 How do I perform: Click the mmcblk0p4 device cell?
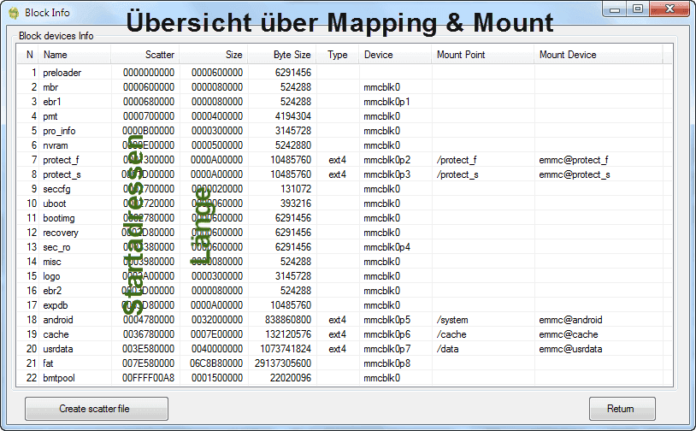pyautogui.click(x=386, y=247)
